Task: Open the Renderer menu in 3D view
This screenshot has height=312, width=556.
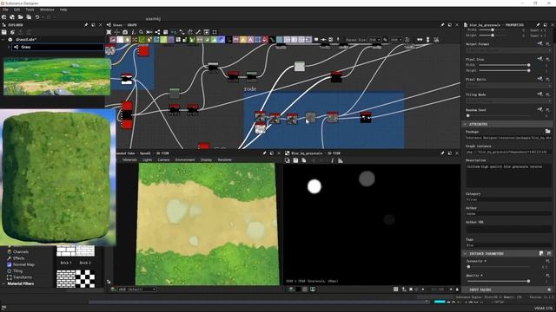Action: click(224, 159)
